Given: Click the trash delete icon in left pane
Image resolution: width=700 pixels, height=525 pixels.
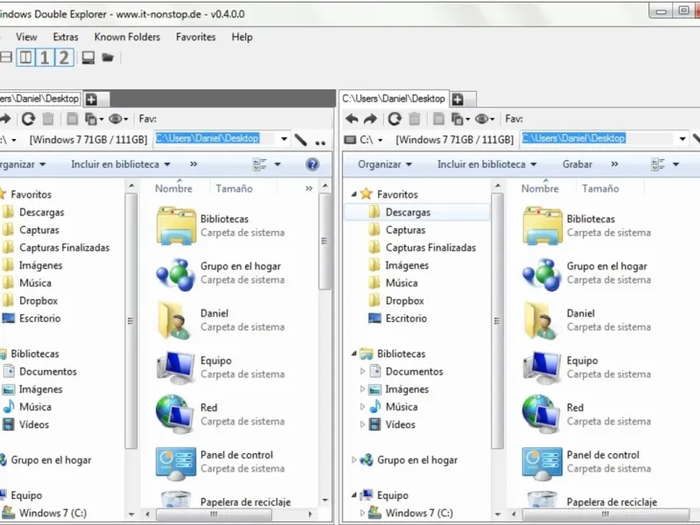Looking at the screenshot, I should 48,119.
